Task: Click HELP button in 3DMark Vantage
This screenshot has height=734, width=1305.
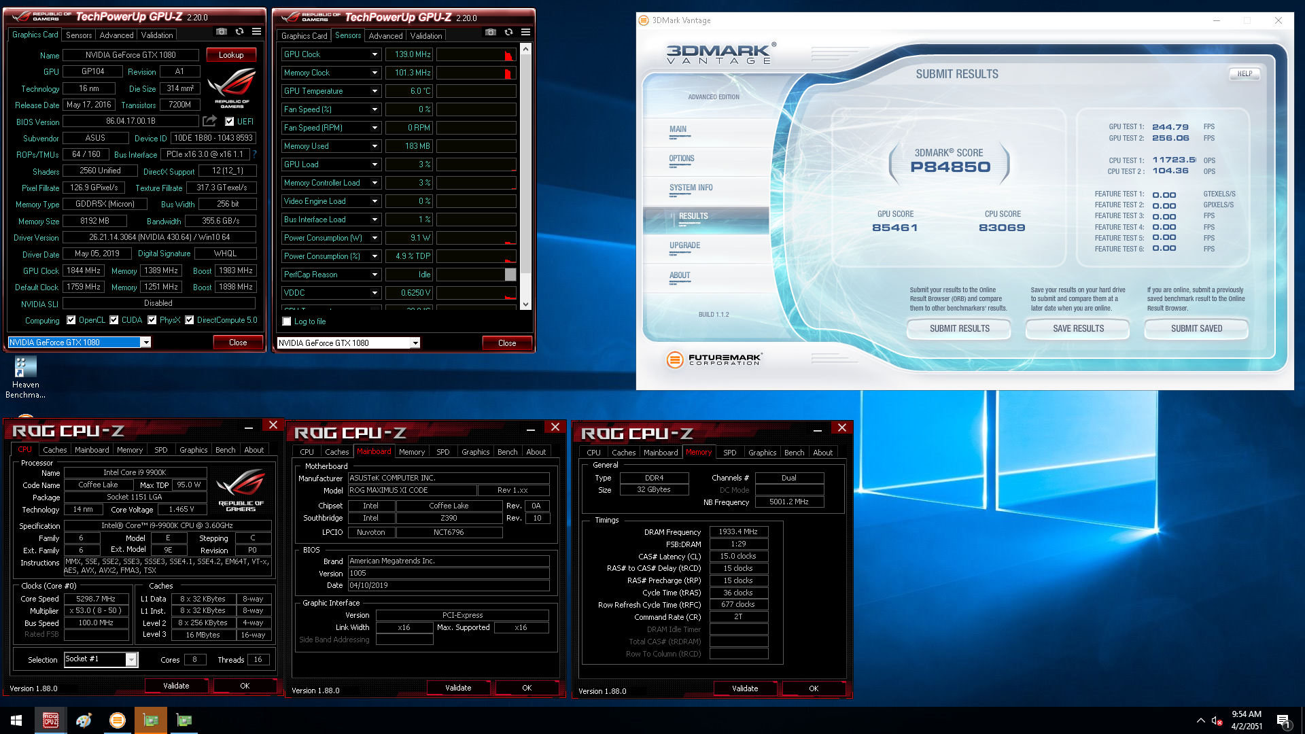Action: [1245, 73]
